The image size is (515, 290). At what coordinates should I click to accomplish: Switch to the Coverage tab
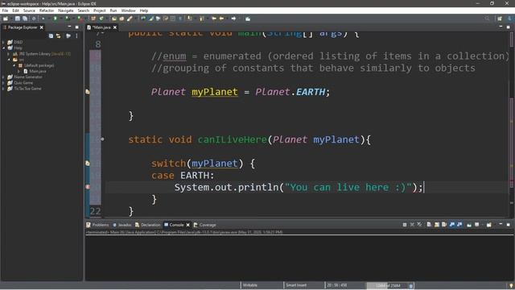point(205,225)
